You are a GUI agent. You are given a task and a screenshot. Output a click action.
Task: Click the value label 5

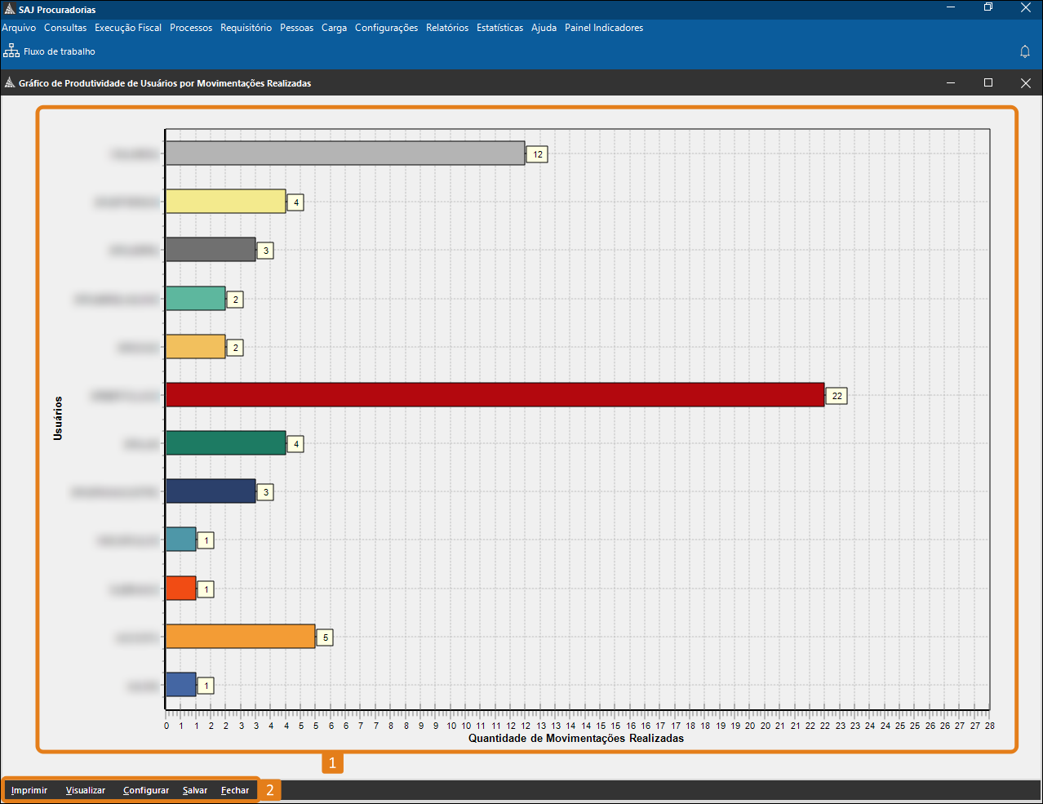(x=325, y=637)
